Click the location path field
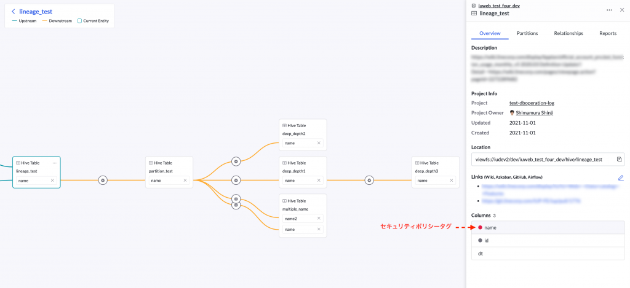 pos(548,159)
